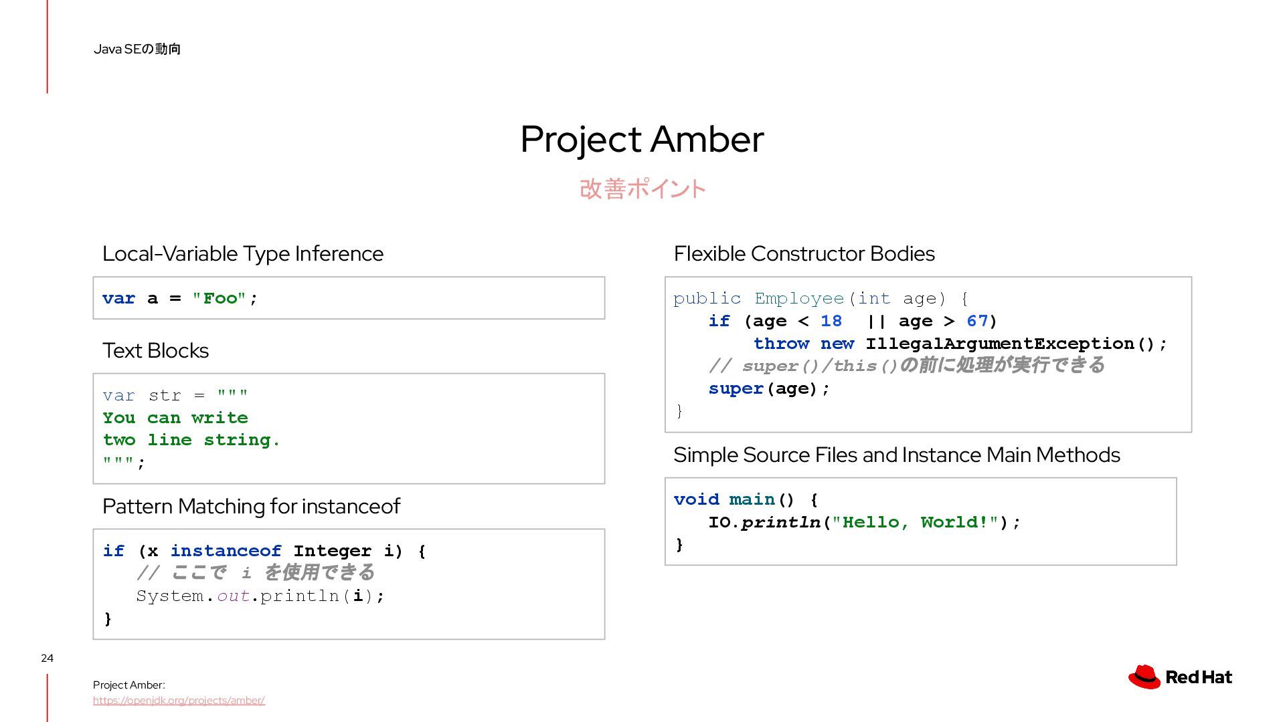Viewport: 1285px width, 722px height.
Task: Select the Text Blocks heading
Action: coord(155,351)
